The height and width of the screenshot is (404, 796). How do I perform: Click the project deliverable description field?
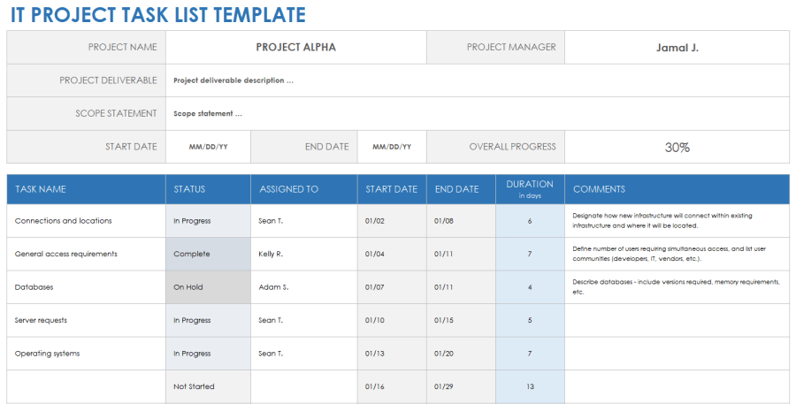[x=477, y=80]
